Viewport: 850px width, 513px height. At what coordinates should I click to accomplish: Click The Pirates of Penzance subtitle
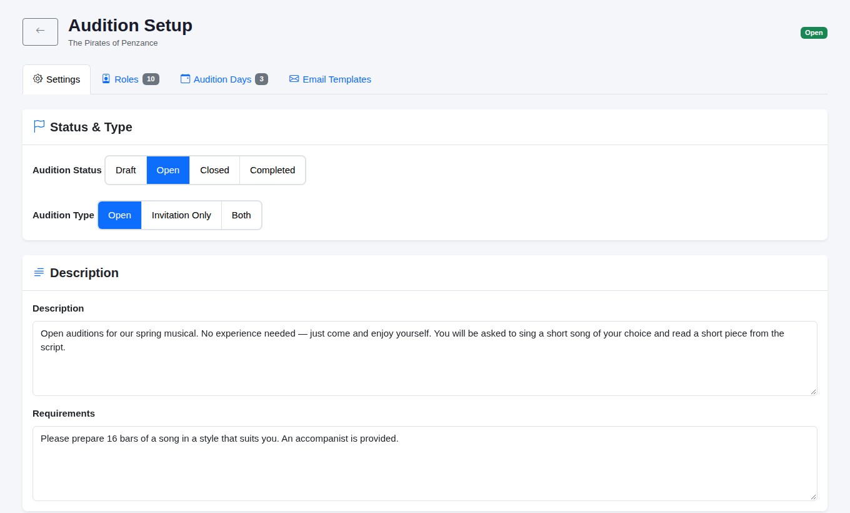[x=113, y=43]
